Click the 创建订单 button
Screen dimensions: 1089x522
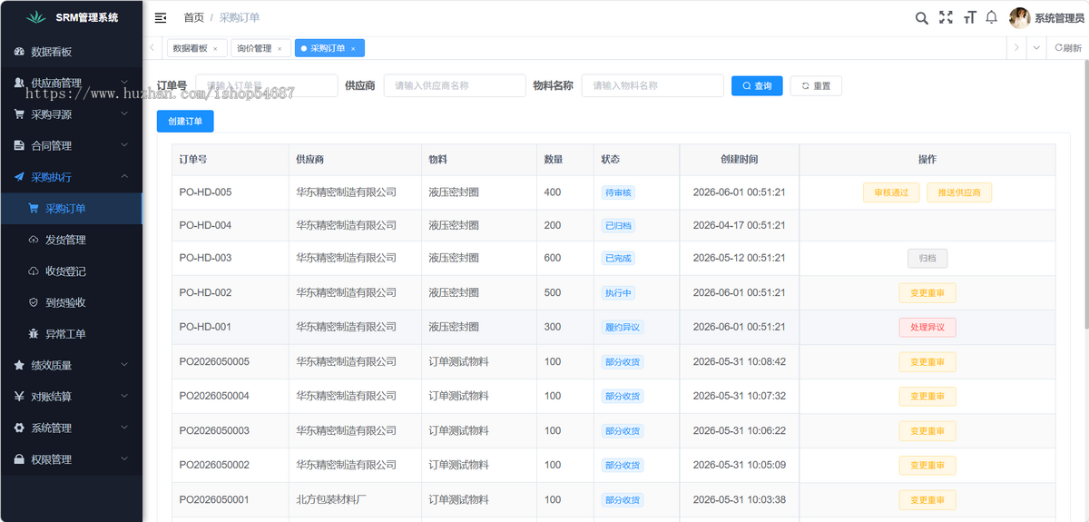click(185, 121)
